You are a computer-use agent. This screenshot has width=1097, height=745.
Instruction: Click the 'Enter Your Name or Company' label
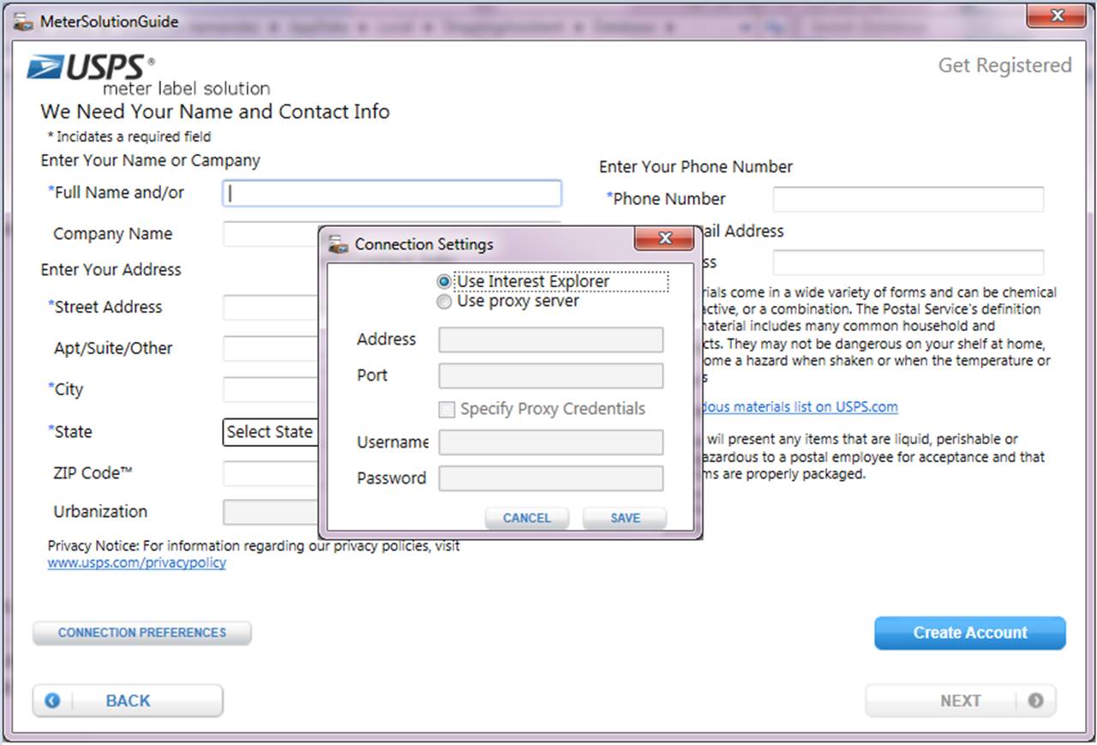point(150,160)
